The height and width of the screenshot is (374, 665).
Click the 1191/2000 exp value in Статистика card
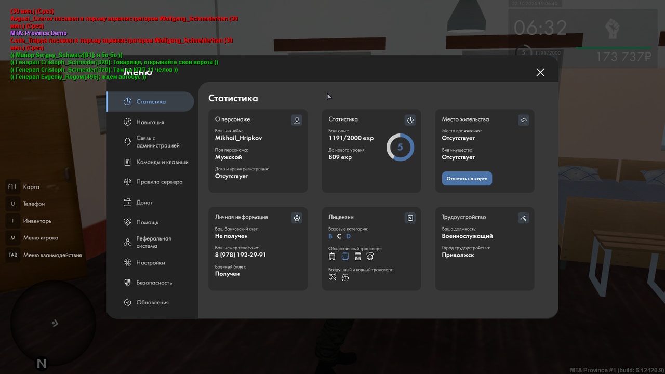click(x=351, y=138)
